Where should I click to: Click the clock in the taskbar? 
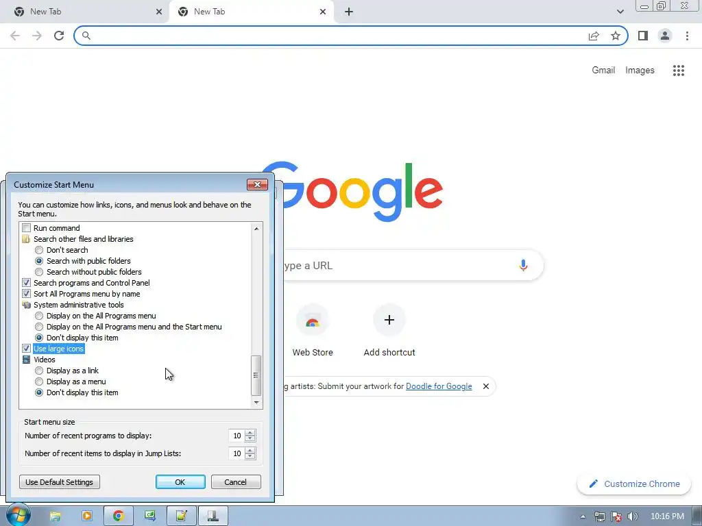click(x=667, y=516)
